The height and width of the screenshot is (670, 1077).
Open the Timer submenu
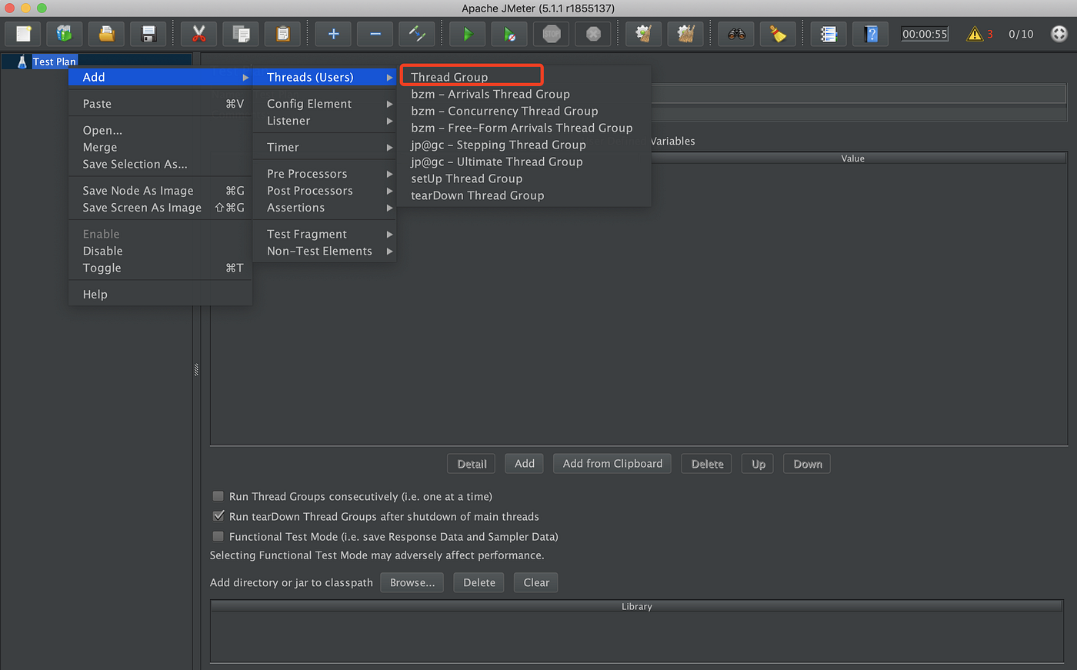click(x=282, y=146)
